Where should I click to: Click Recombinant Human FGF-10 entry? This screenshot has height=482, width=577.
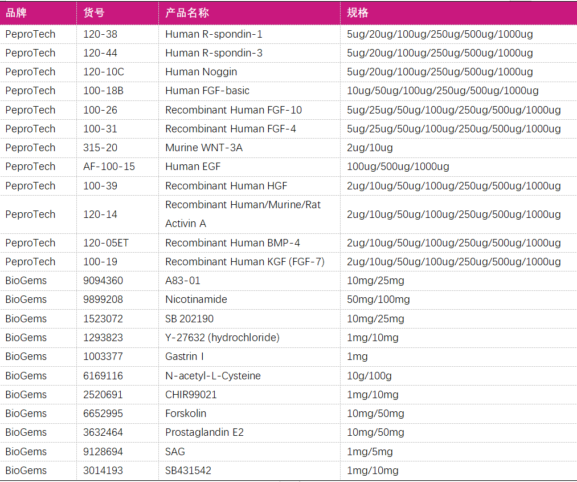coord(234,110)
